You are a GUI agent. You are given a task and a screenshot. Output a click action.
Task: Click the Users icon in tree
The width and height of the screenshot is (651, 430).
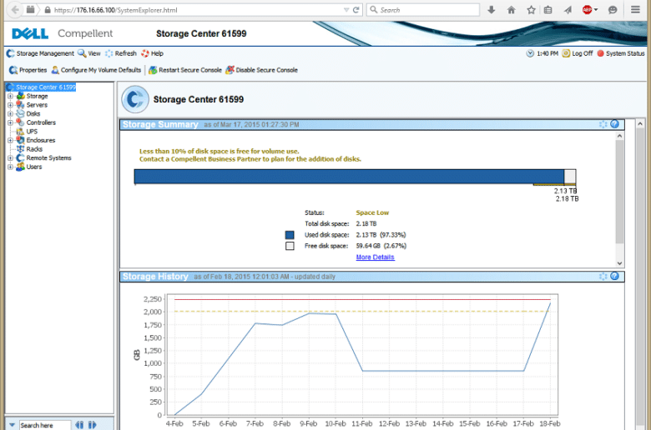tap(20, 167)
